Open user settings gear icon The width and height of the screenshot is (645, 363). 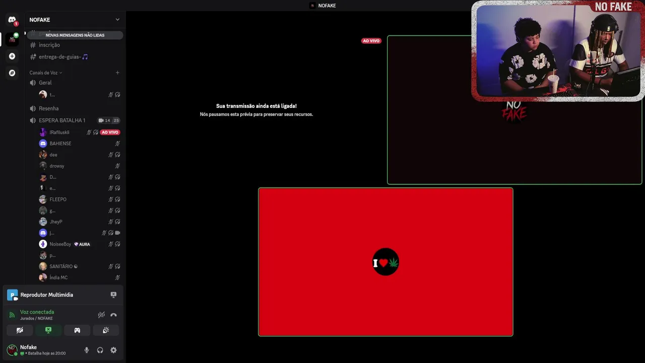tap(113, 350)
